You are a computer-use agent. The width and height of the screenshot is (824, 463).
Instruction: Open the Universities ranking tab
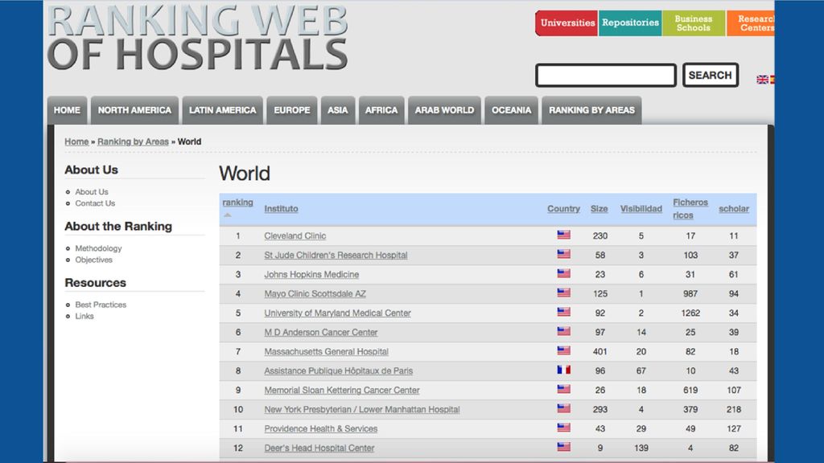click(566, 23)
